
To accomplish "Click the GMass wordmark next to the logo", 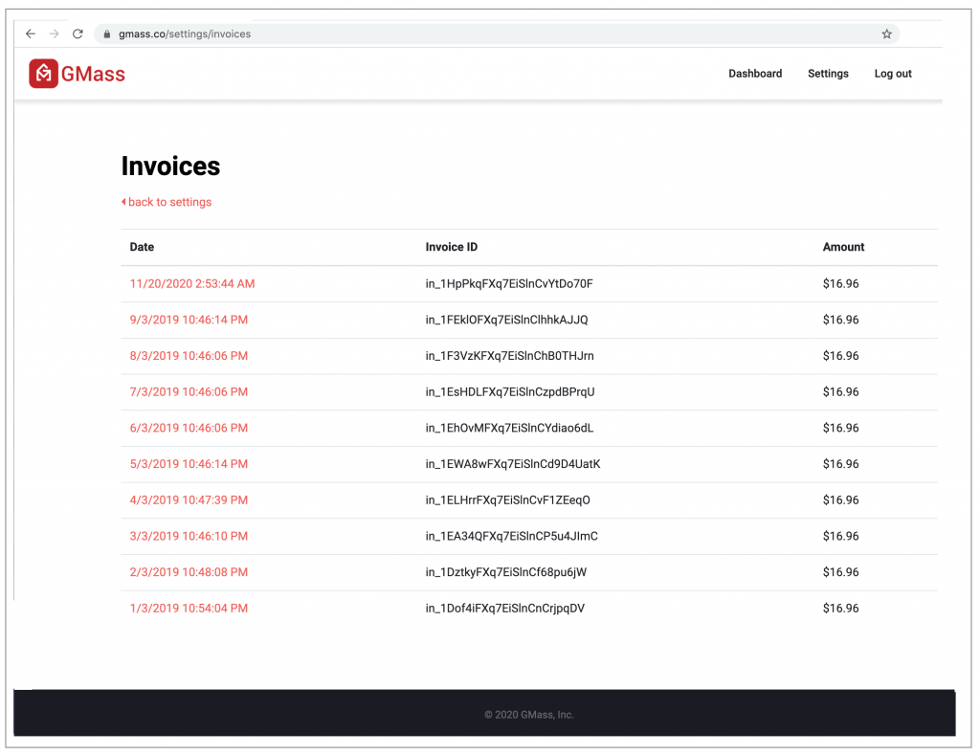I will pos(91,74).
